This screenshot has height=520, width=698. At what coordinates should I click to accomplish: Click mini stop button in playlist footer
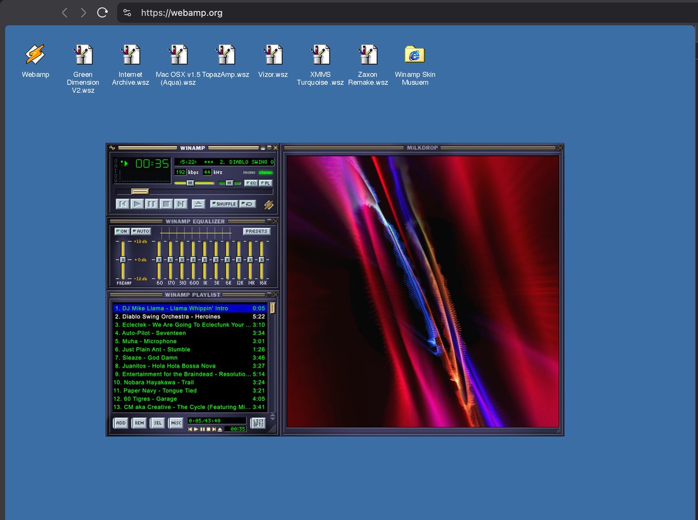click(208, 429)
